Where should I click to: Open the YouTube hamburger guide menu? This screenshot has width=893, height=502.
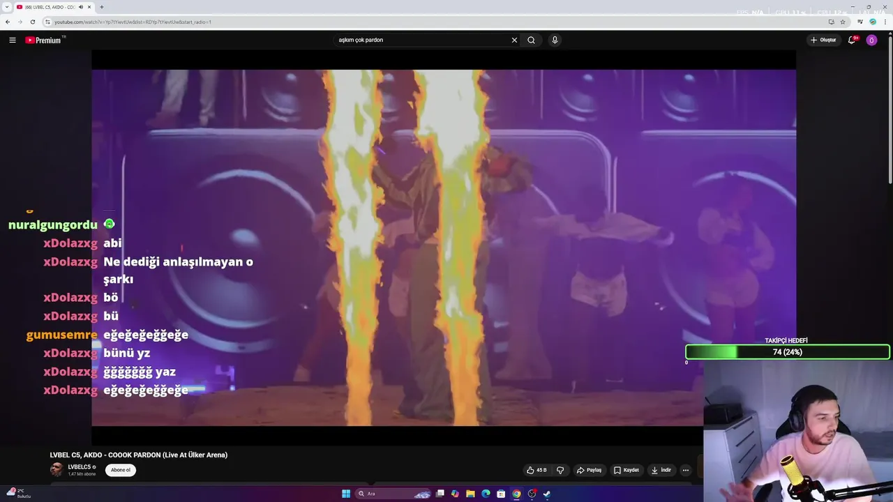click(12, 40)
